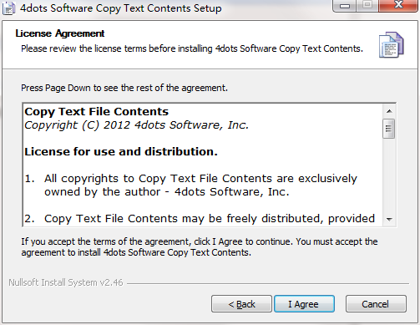This screenshot has width=420, height=325.
Task: Click the Copyright (C) 2012 line
Action: coord(136,125)
